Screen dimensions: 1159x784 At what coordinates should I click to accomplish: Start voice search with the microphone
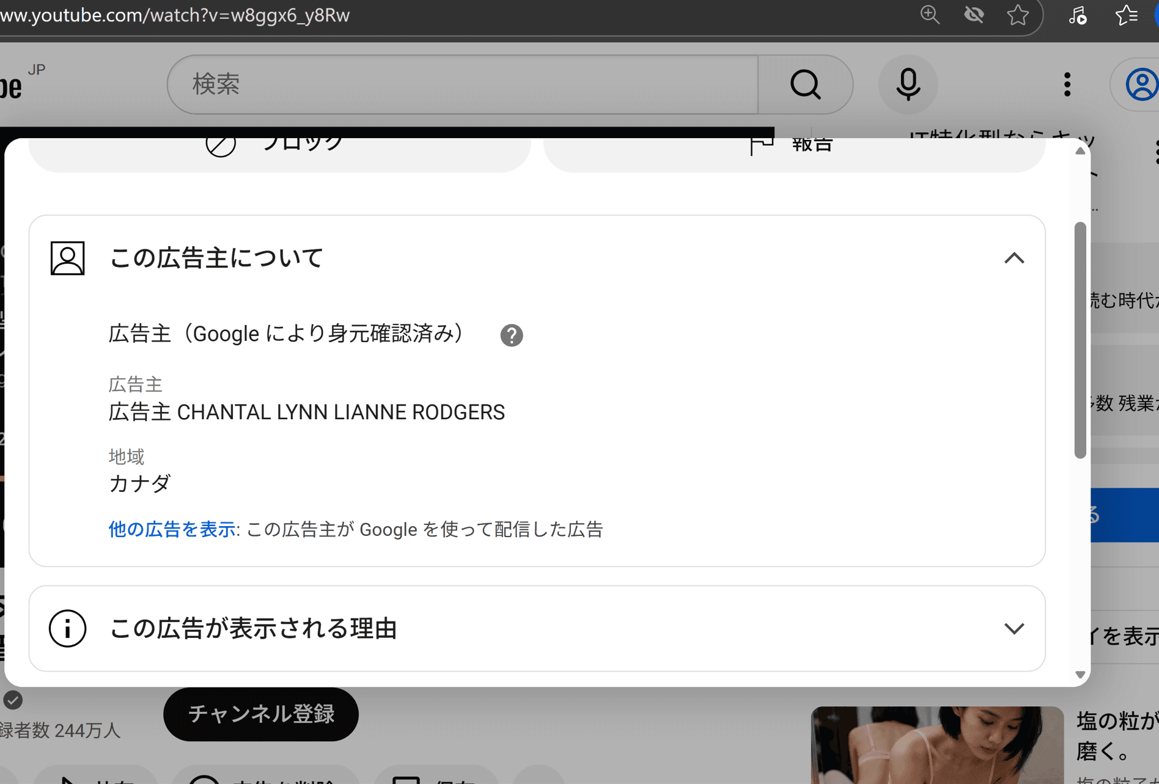click(x=908, y=84)
